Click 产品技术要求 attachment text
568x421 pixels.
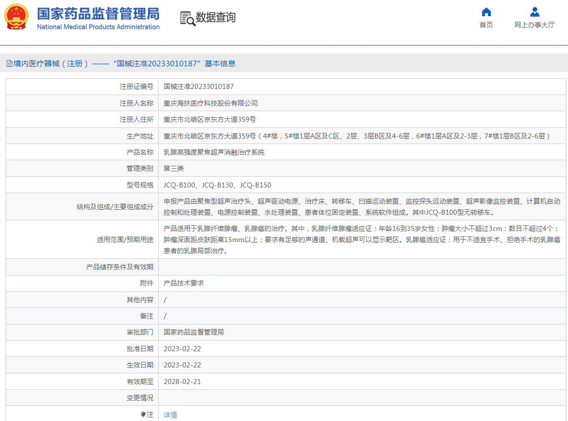pos(183,284)
